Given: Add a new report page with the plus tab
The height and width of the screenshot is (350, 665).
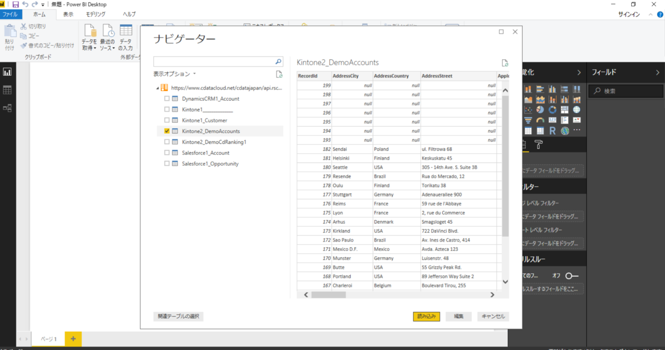Looking at the screenshot, I should (73, 339).
